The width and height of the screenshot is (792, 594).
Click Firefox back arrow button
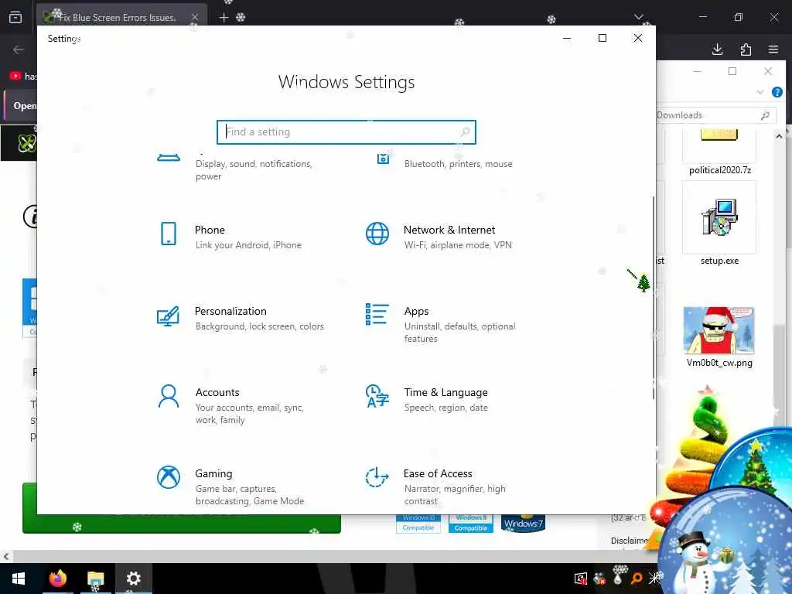pyautogui.click(x=19, y=49)
